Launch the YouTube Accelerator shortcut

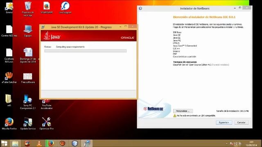pyautogui.click(x=47, y=104)
